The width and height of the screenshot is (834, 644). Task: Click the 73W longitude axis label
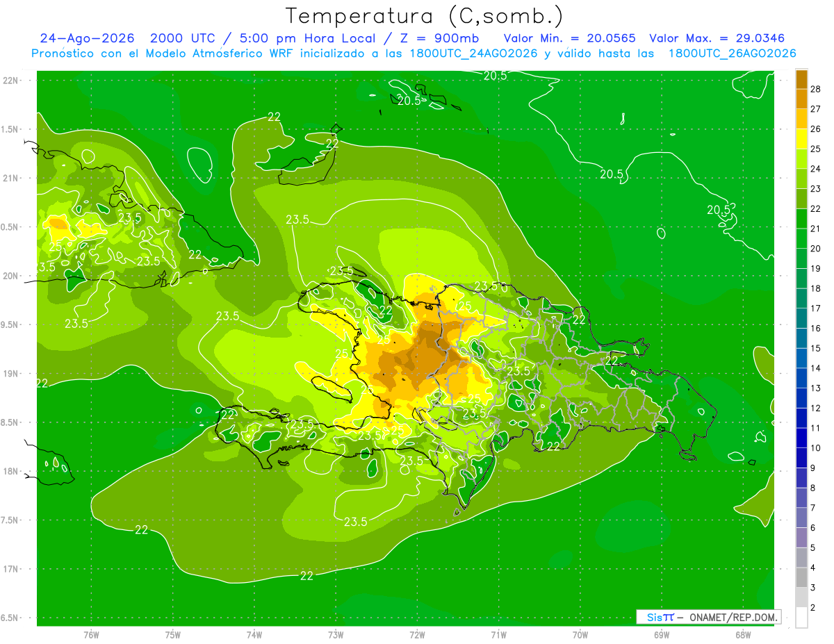click(x=336, y=634)
